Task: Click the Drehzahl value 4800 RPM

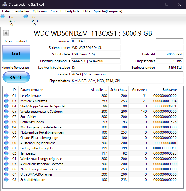Action: tap(170, 54)
